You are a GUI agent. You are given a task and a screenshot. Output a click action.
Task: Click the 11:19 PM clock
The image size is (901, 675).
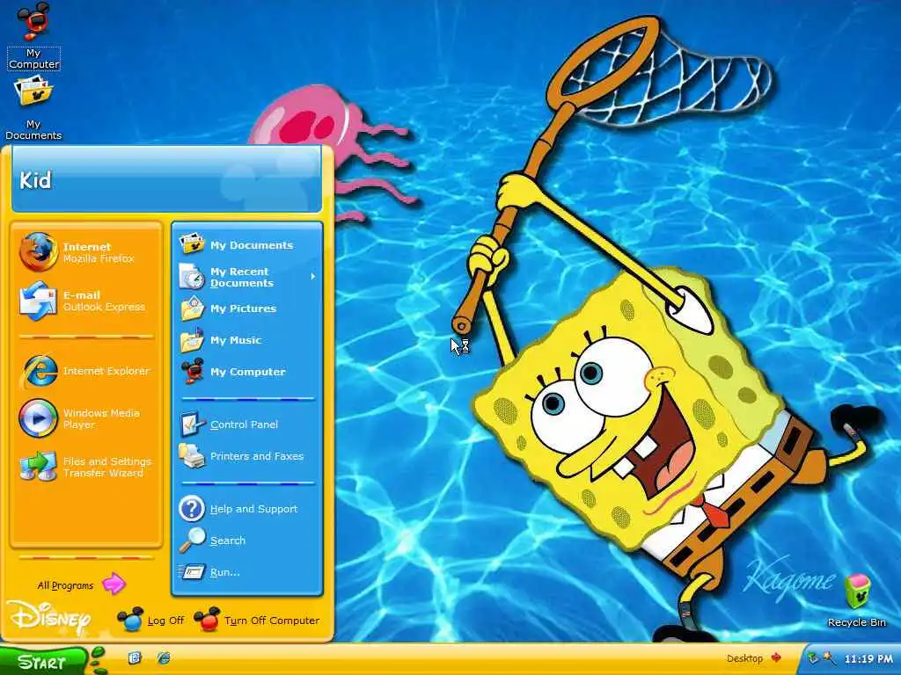point(868,659)
